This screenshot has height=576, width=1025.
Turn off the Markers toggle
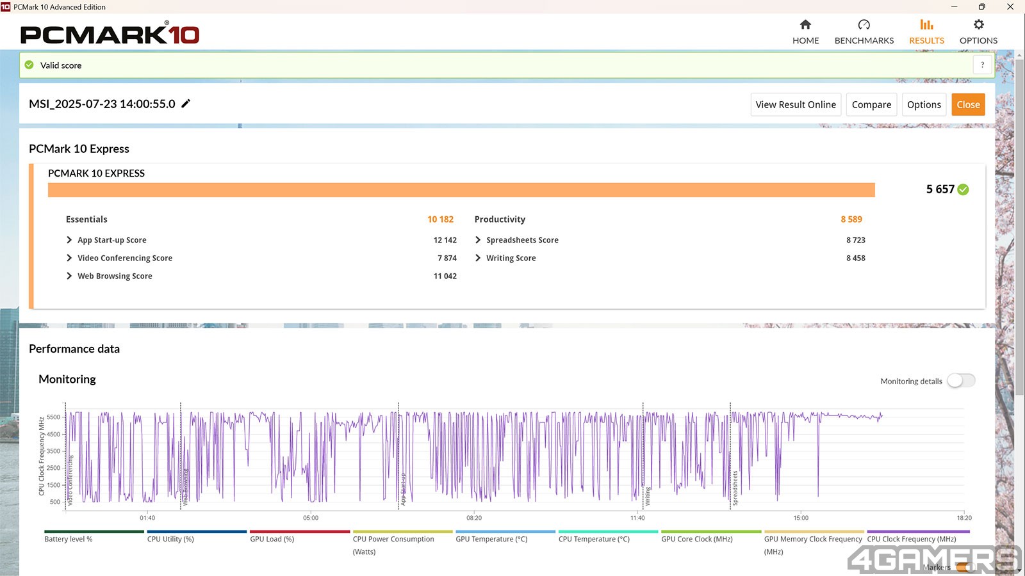point(964,568)
